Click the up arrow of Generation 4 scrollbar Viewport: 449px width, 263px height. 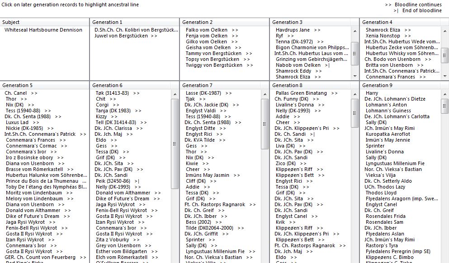445,31
